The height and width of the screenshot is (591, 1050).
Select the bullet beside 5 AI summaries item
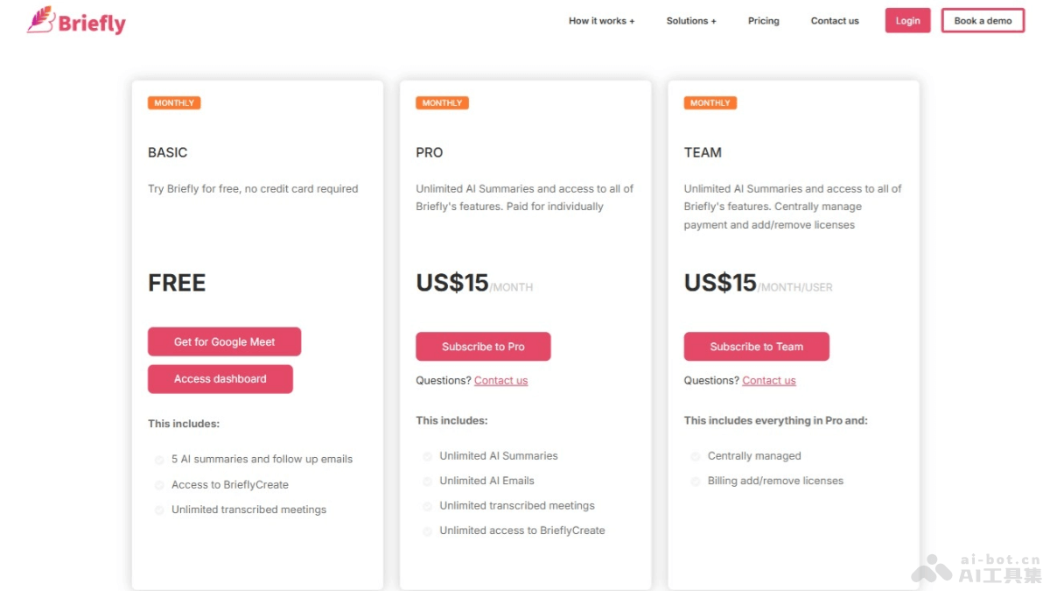click(x=159, y=459)
